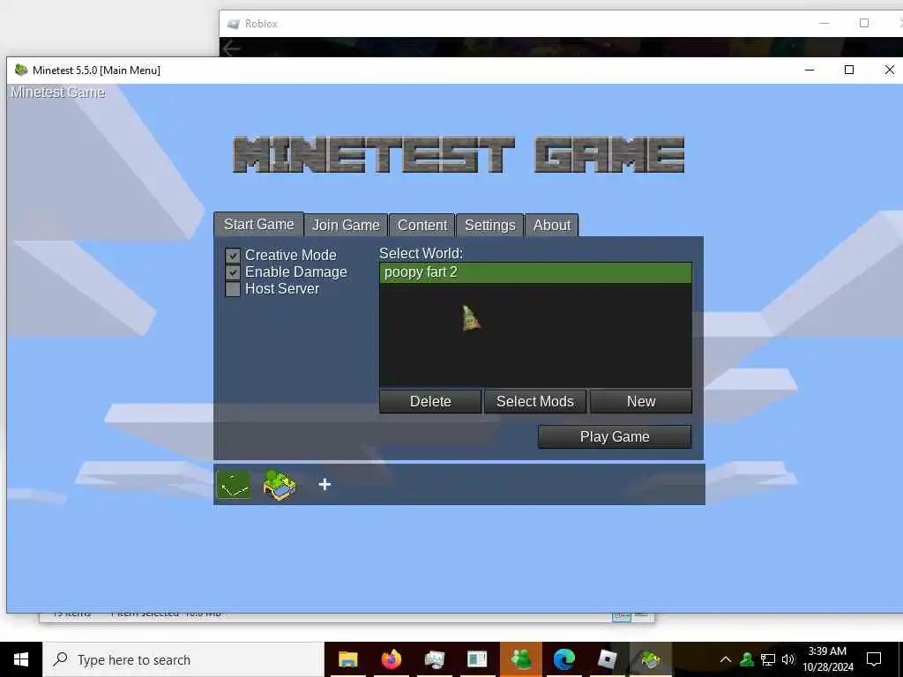
Task: Maximize the Minetest window
Action: click(849, 70)
